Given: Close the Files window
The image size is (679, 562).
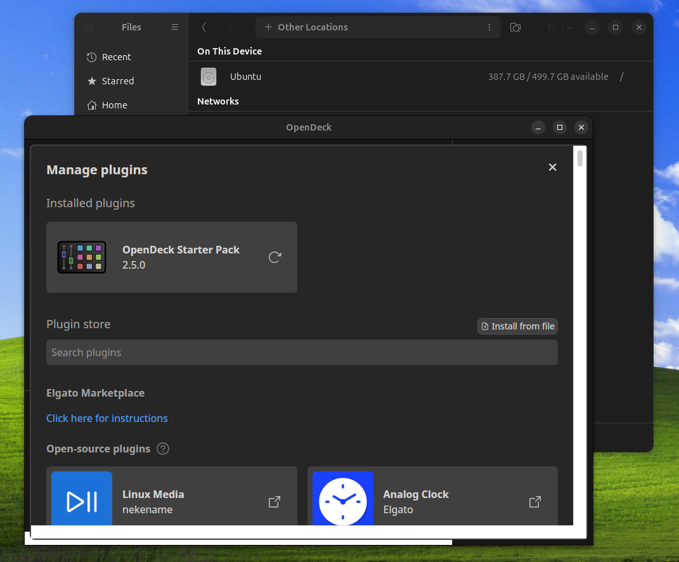Looking at the screenshot, I should tap(638, 27).
